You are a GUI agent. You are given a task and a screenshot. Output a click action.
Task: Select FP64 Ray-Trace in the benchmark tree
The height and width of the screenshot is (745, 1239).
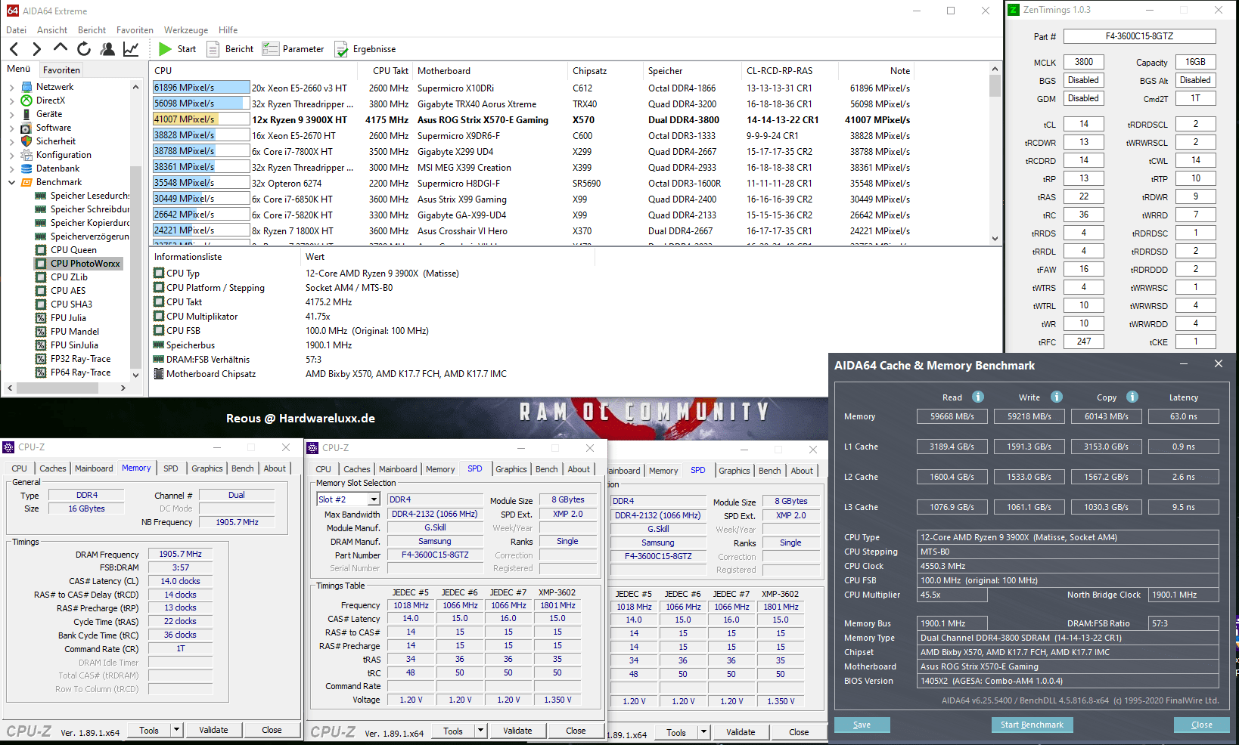click(80, 372)
